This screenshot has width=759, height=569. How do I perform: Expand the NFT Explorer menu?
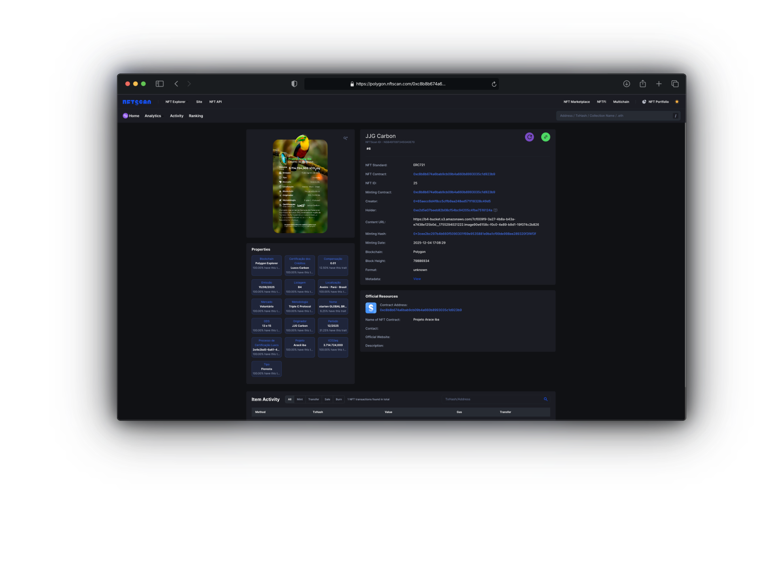point(176,102)
